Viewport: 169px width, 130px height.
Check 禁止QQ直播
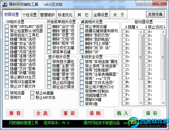click(x=32, y=93)
